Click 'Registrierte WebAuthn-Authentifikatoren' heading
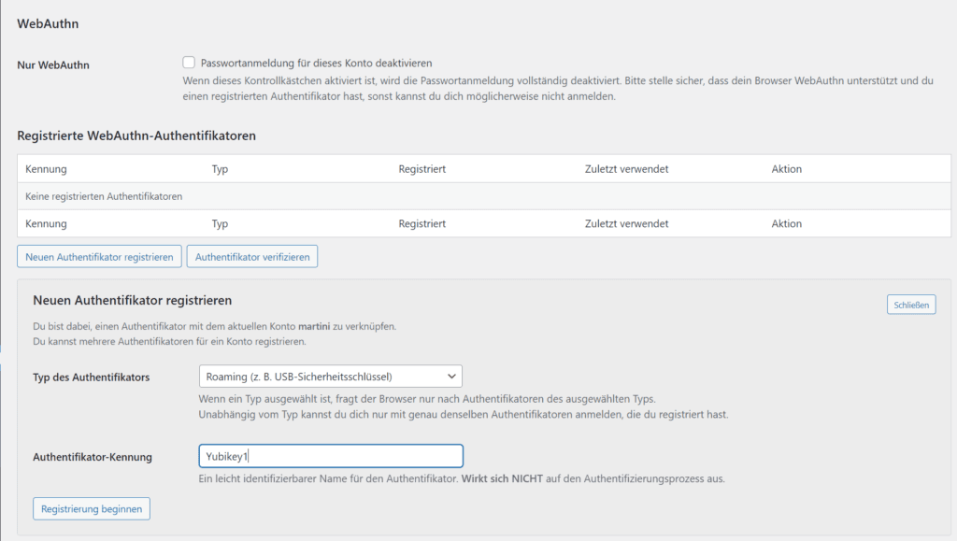The image size is (957, 541). [x=136, y=135]
